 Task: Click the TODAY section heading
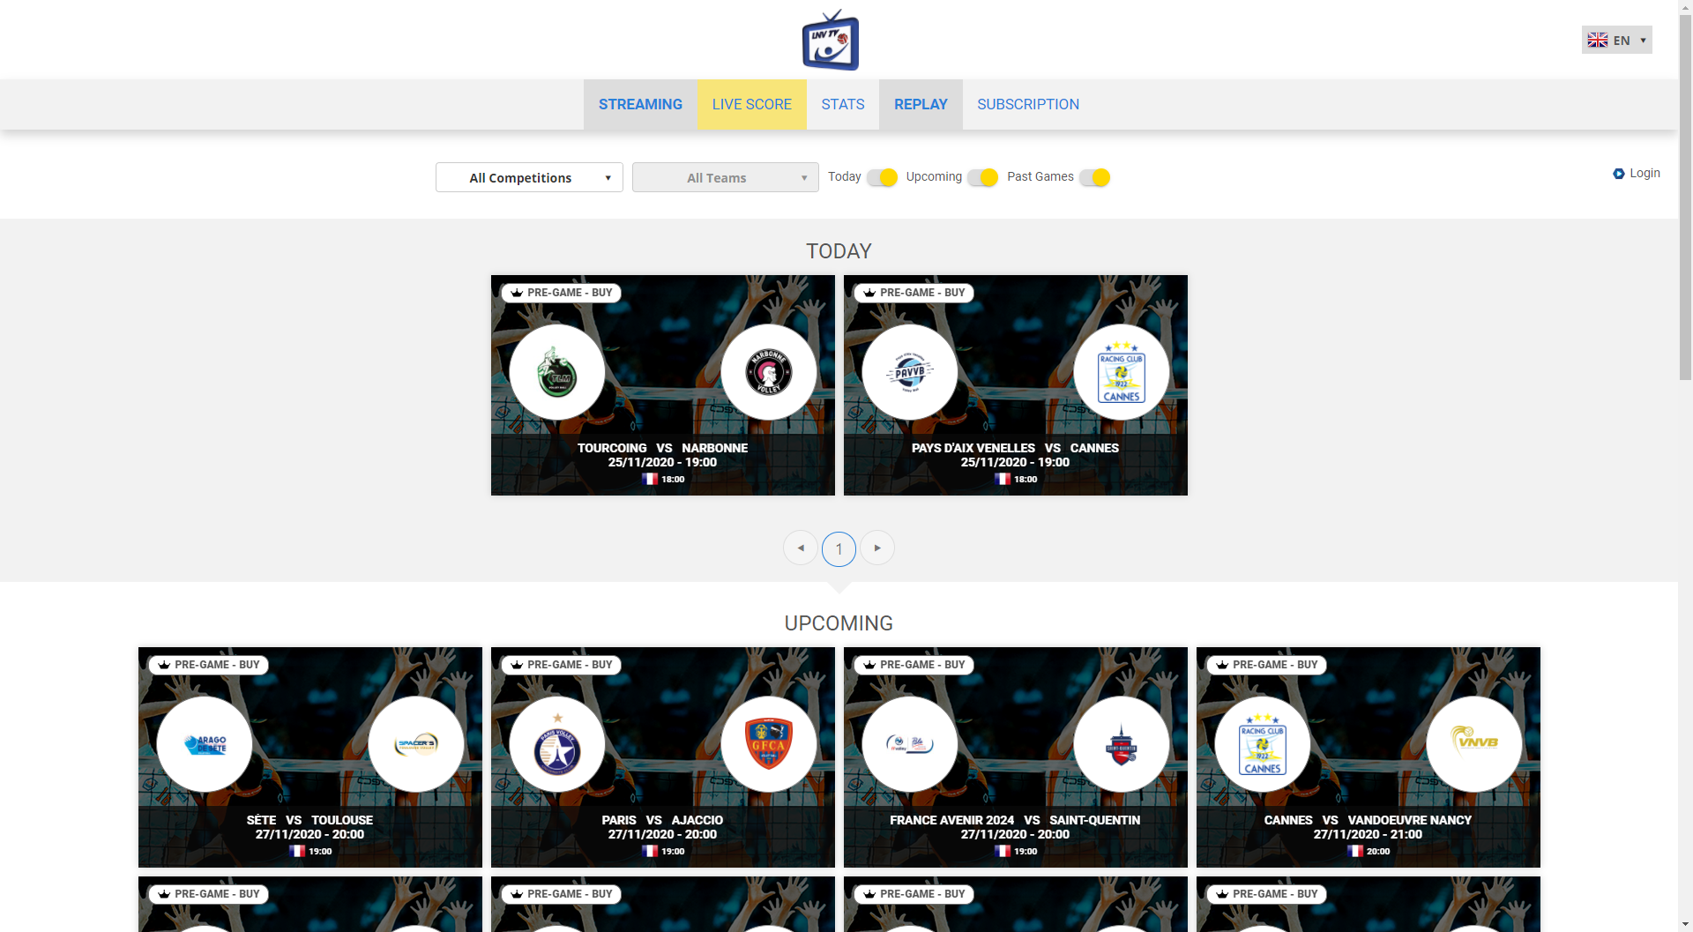pyautogui.click(x=839, y=251)
